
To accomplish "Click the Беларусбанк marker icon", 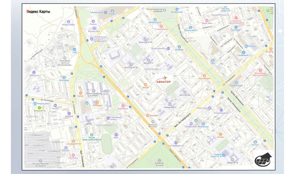I will tap(191, 124).
